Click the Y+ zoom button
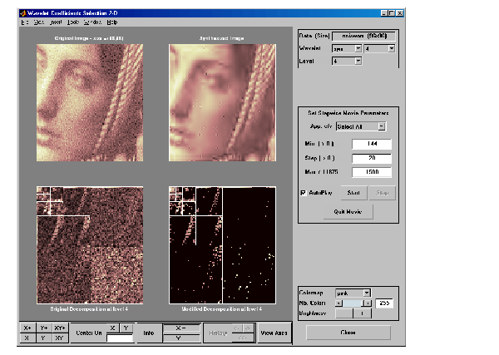The height and width of the screenshot is (355, 499). [43, 328]
